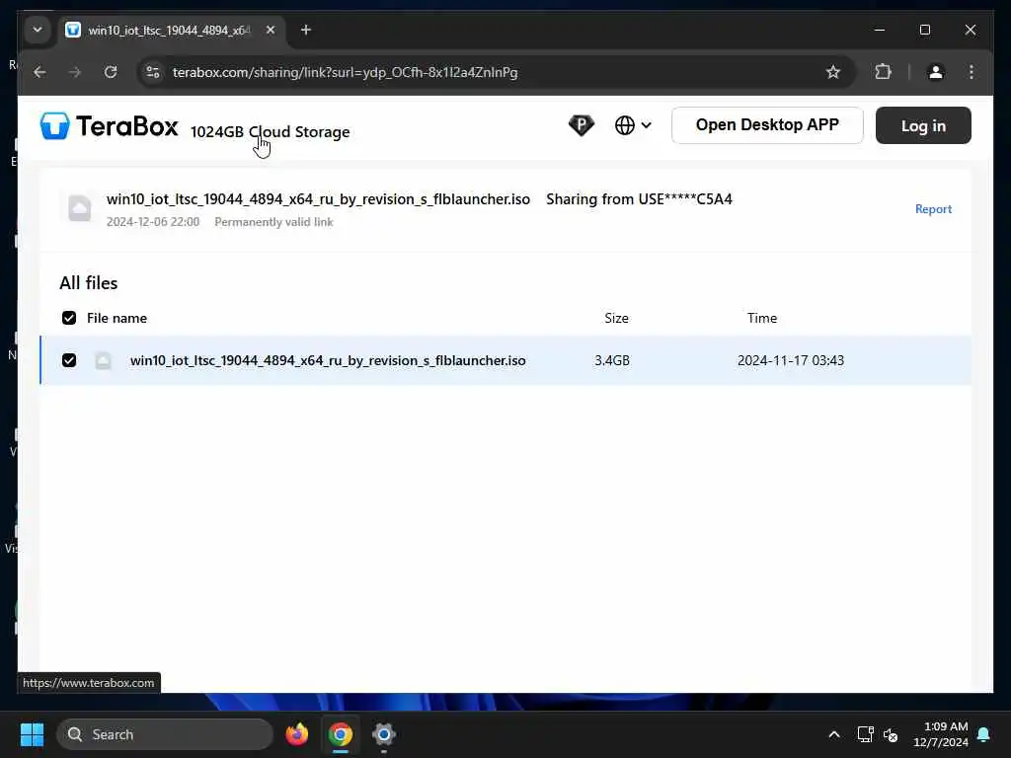Open a new tab with the plus button
1011x758 pixels.
click(x=306, y=30)
